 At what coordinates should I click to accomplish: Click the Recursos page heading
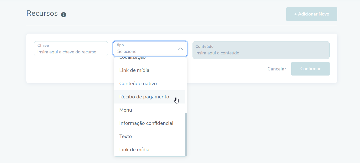[42, 13]
